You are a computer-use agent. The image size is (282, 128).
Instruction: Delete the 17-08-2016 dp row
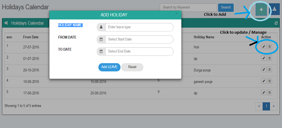coord(269,93)
